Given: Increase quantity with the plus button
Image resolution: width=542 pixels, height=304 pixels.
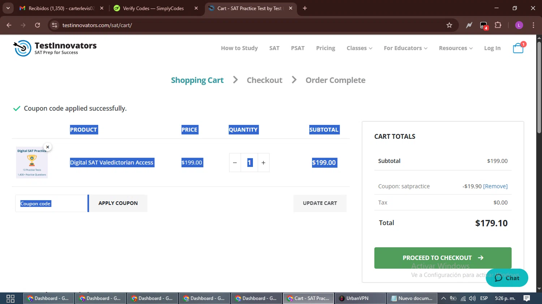Looking at the screenshot, I should [263, 163].
